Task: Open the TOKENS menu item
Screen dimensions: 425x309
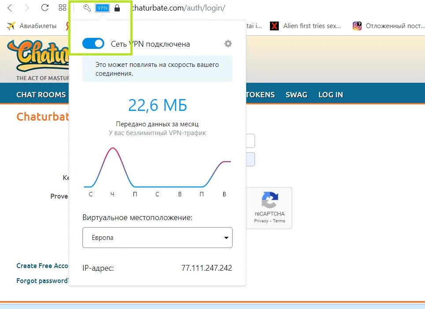Action: click(260, 95)
